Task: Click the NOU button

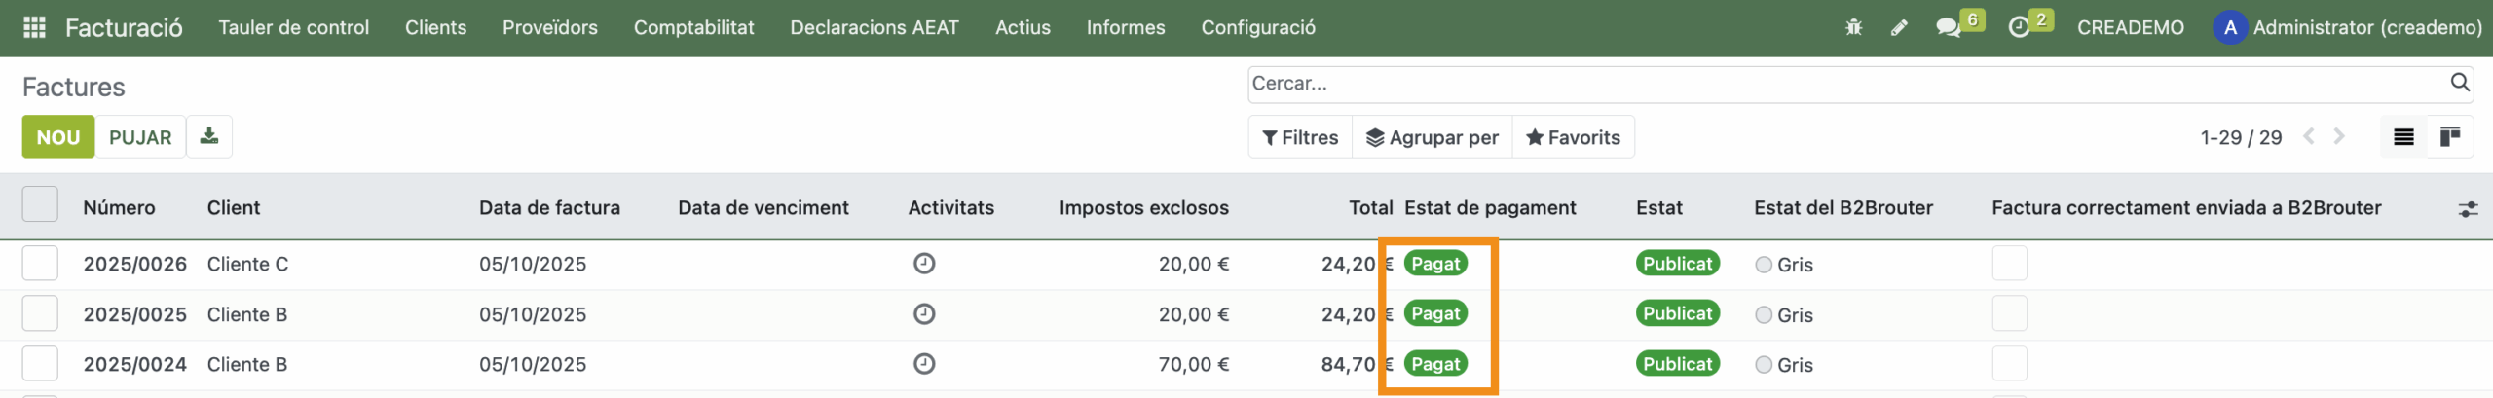Action: pos(58,137)
